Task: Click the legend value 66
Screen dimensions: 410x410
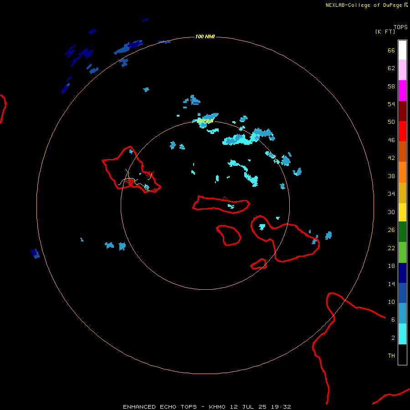Action: tap(391, 50)
